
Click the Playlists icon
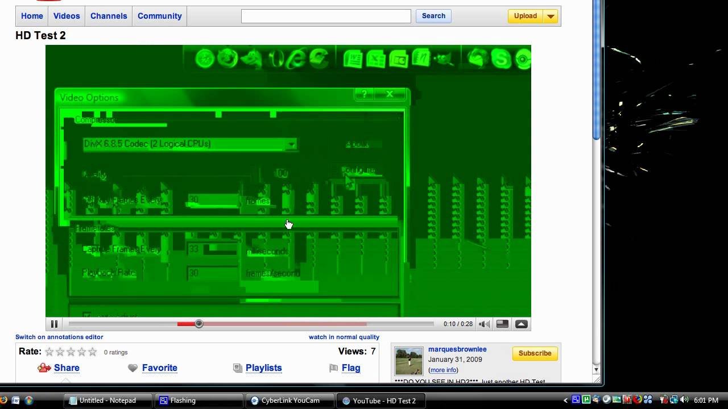238,368
